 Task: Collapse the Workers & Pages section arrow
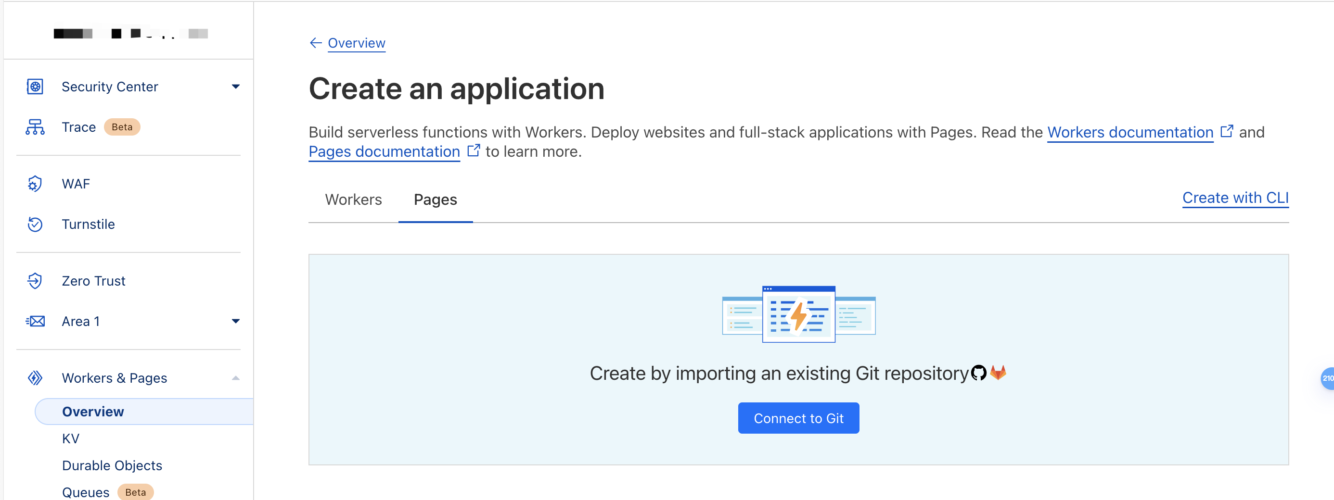tap(236, 378)
